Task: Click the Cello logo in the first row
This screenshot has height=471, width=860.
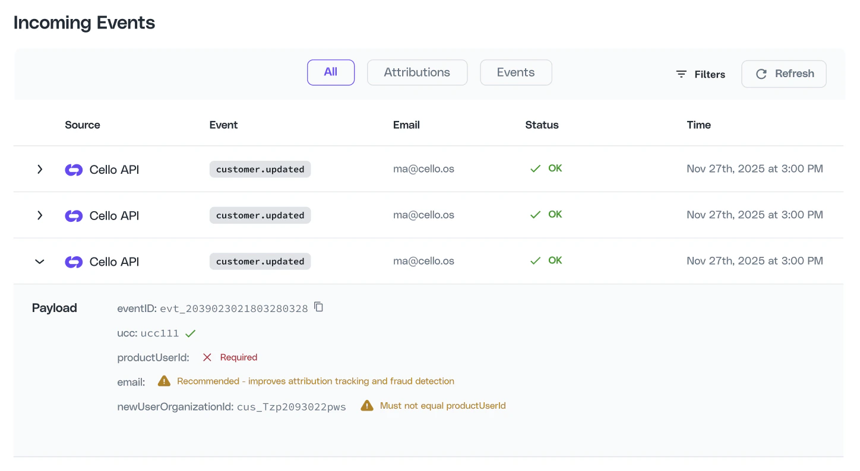Action: 74,170
